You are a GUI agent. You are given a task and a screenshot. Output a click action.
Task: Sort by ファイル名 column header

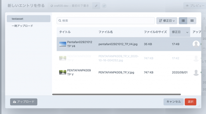[x=106, y=32]
